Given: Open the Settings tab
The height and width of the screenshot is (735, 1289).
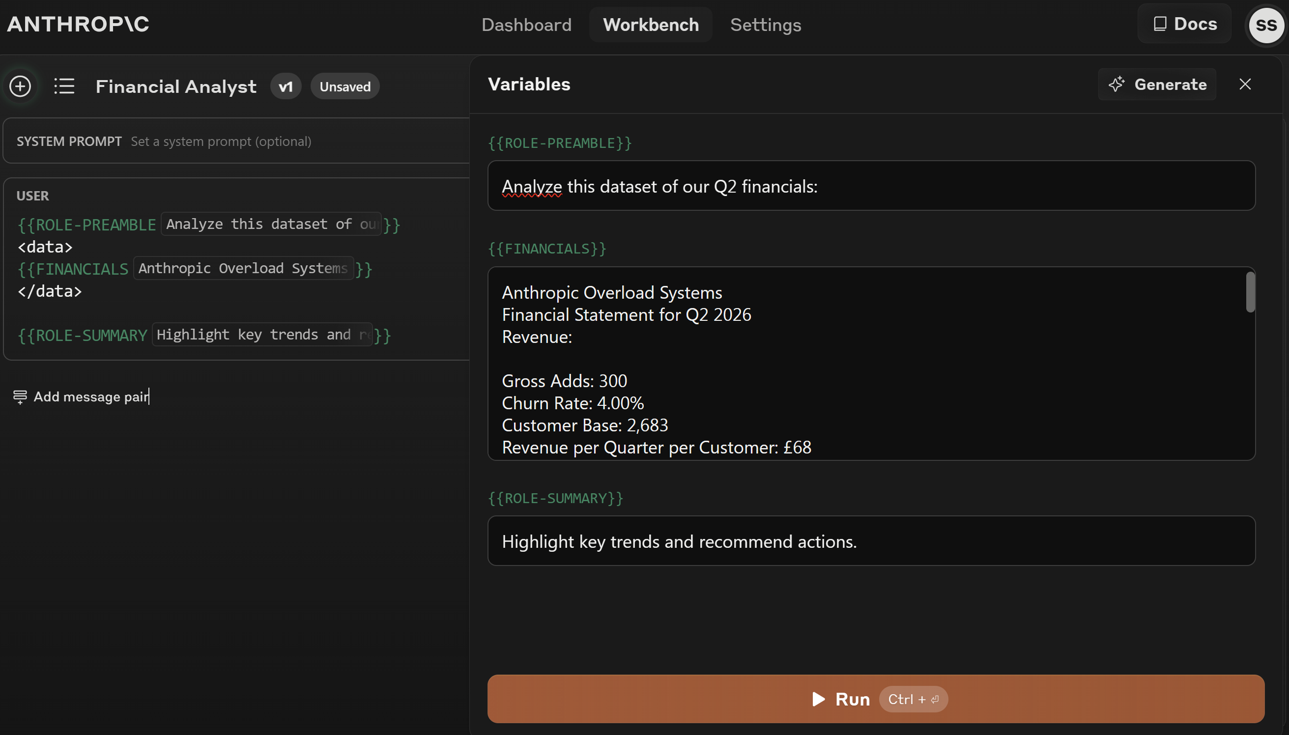Looking at the screenshot, I should 765,25.
